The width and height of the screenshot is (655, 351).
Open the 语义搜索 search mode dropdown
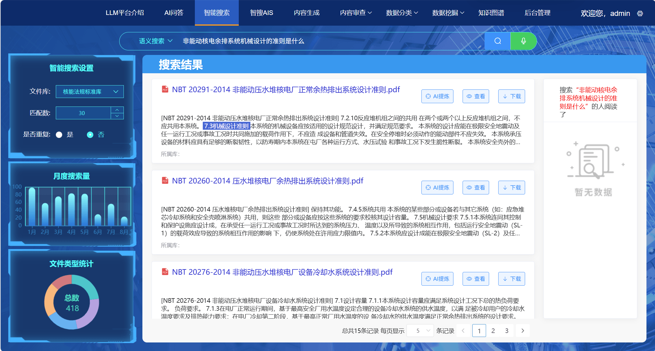(x=156, y=41)
